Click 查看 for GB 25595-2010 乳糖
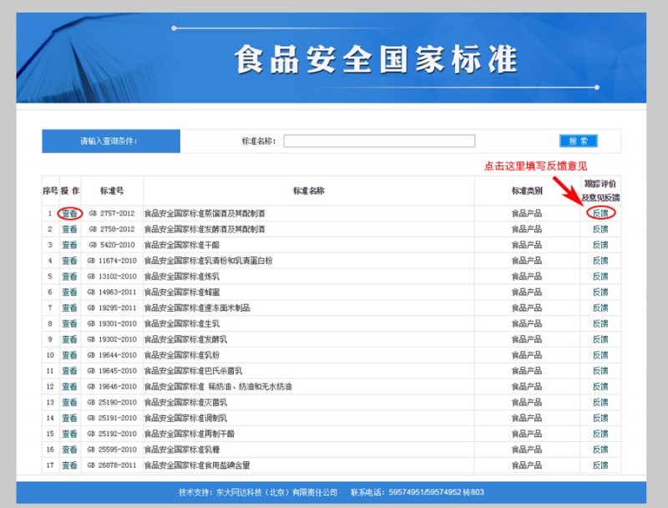668x508 pixels. 69,450
